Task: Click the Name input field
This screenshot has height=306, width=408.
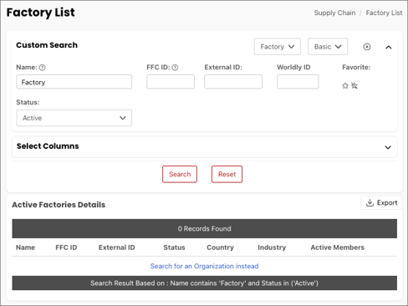Action: (74, 82)
